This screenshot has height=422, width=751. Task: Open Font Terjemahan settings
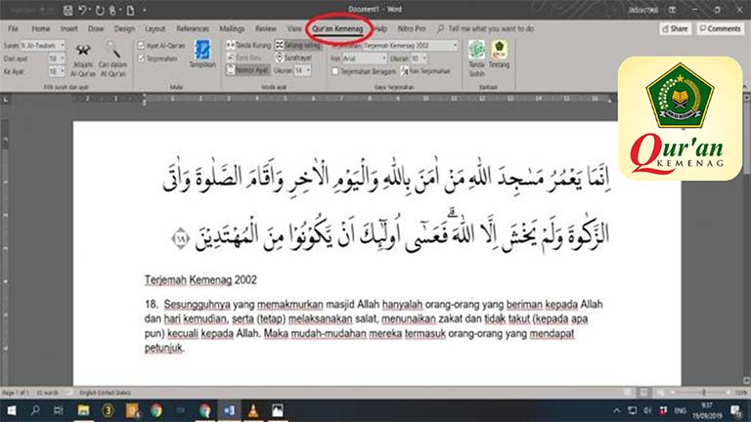[x=425, y=70]
